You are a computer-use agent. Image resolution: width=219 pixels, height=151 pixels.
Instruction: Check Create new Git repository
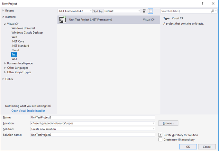point(160,139)
